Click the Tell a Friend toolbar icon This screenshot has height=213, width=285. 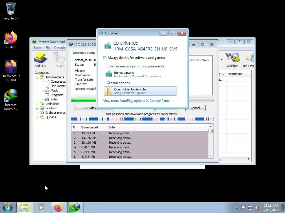(248, 60)
